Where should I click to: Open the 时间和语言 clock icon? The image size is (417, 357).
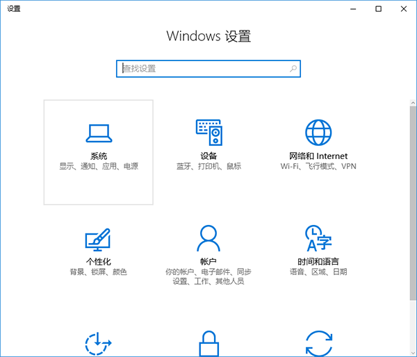click(x=318, y=238)
